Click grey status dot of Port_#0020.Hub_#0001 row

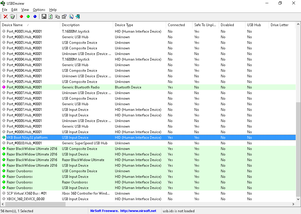click(x=4, y=143)
